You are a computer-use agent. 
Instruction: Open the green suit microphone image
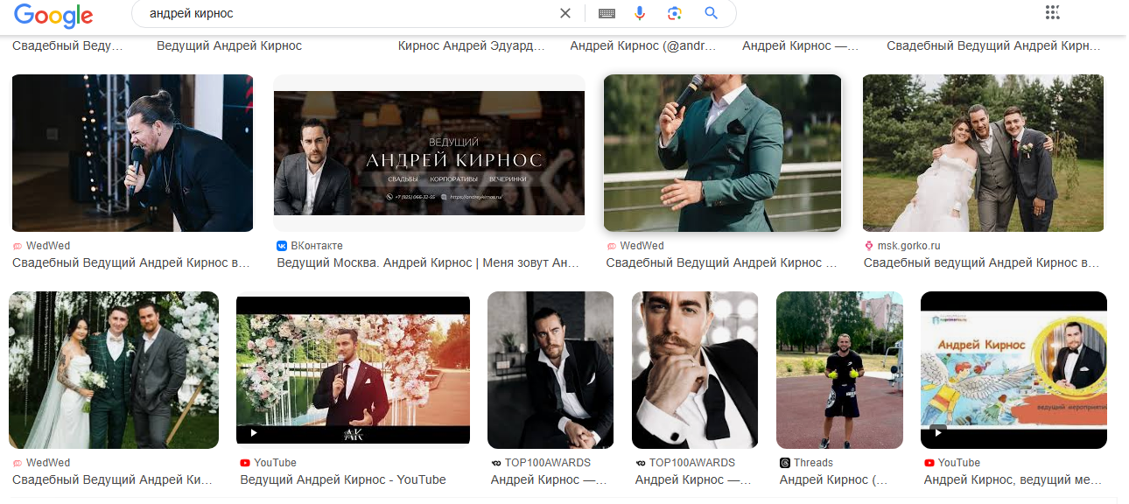722,152
